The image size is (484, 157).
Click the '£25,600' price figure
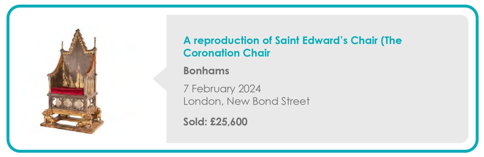click(x=229, y=122)
